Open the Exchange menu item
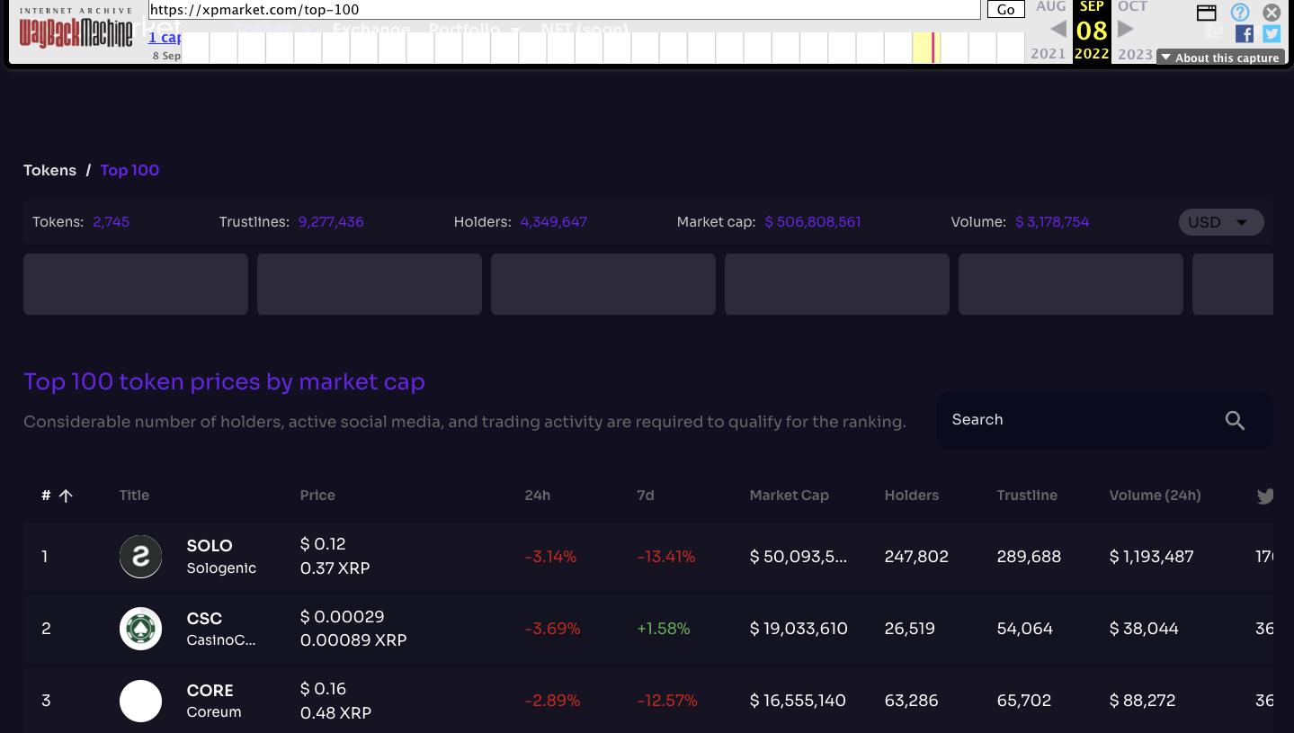The image size is (1294, 733). (x=371, y=28)
